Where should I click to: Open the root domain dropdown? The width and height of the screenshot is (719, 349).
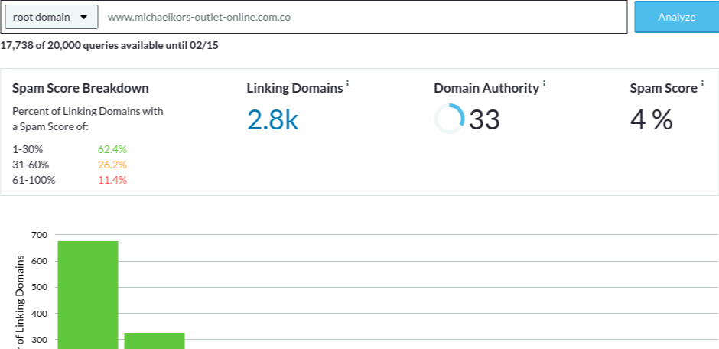point(51,17)
